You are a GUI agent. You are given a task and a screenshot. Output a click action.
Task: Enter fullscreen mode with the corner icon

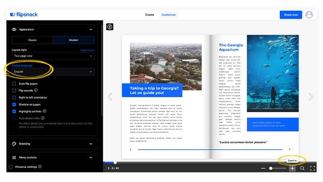click(x=313, y=168)
